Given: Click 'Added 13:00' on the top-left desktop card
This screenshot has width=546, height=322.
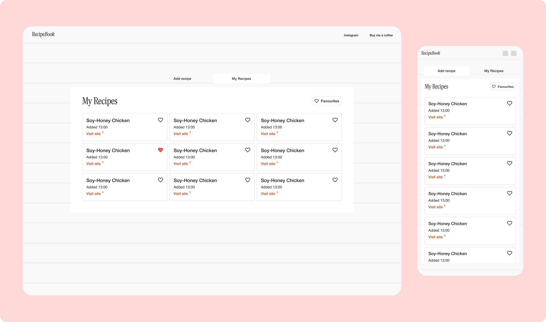Looking at the screenshot, I should coord(97,127).
